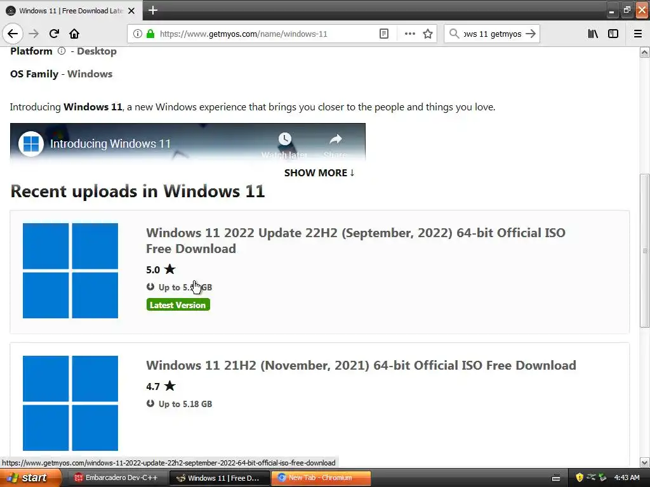Click the 4:43 AM system clock
The height and width of the screenshot is (487, 650).
point(627,478)
